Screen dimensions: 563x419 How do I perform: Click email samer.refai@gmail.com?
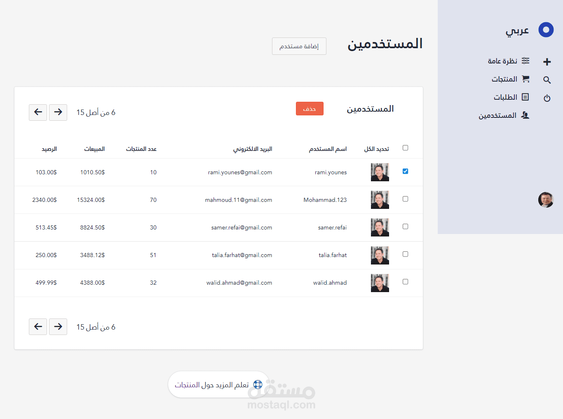click(x=242, y=227)
